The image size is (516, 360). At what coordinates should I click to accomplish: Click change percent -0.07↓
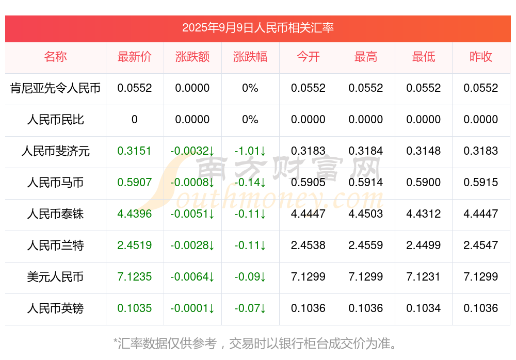(250, 308)
